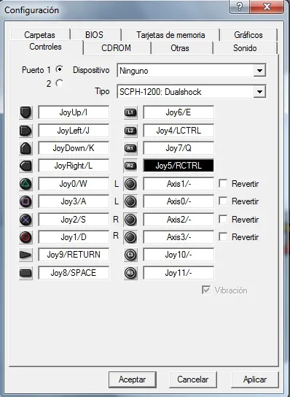Check Revertir for Axis0
Image resolution: width=290 pixels, height=397 pixels.
(x=223, y=201)
